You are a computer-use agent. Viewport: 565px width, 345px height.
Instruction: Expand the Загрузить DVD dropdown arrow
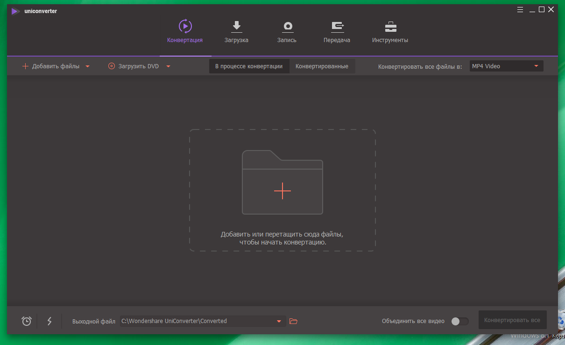coord(169,66)
